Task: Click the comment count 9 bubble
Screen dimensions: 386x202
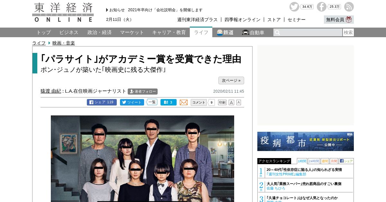Action: (211, 103)
